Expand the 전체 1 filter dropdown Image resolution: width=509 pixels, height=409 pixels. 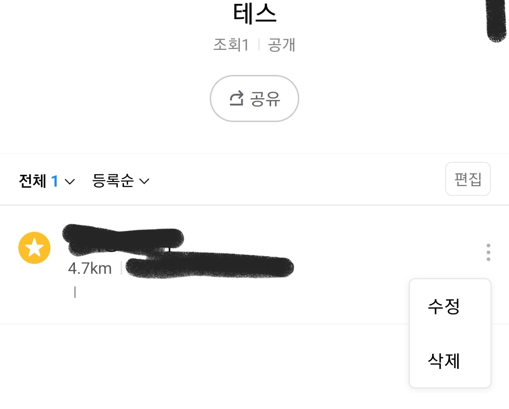46,181
